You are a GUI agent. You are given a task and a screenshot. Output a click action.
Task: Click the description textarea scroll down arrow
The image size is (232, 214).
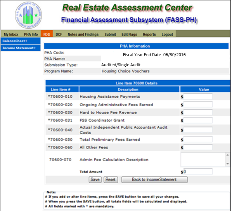(228, 164)
